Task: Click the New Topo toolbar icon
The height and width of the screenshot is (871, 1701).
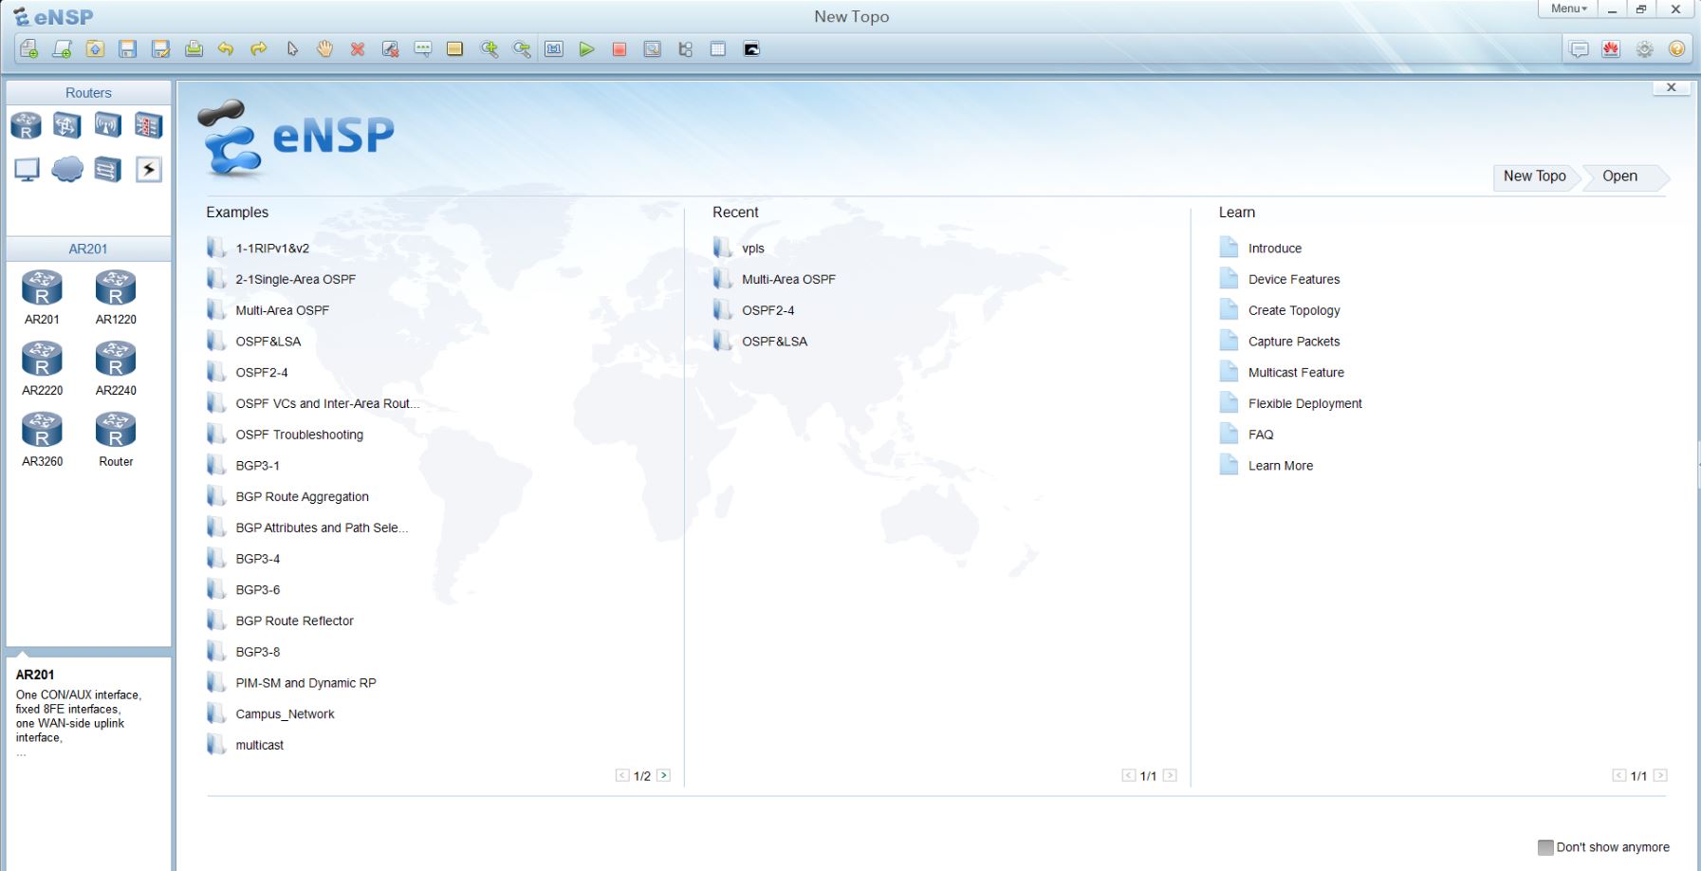Action: pyautogui.click(x=29, y=49)
